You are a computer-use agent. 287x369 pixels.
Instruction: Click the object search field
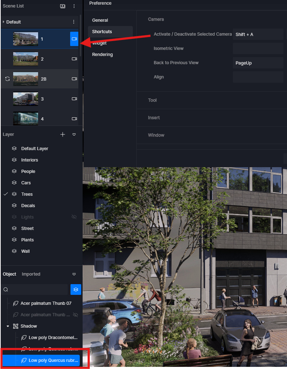(35, 289)
